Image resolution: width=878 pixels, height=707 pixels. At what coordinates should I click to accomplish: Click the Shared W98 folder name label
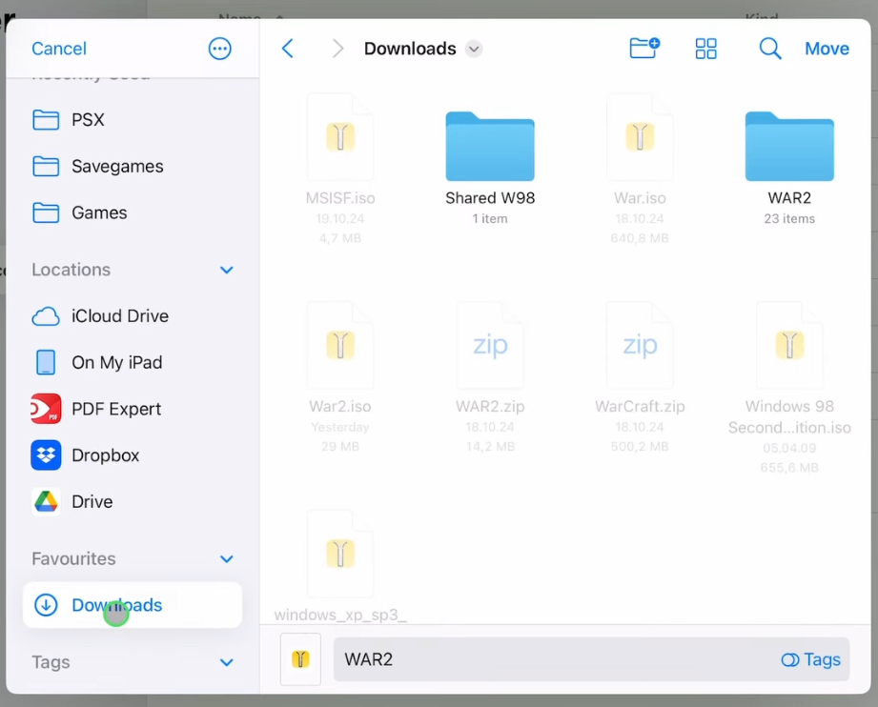coord(490,198)
